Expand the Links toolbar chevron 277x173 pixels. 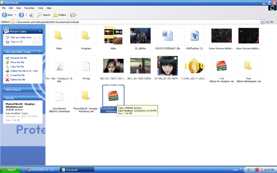[240, 169]
